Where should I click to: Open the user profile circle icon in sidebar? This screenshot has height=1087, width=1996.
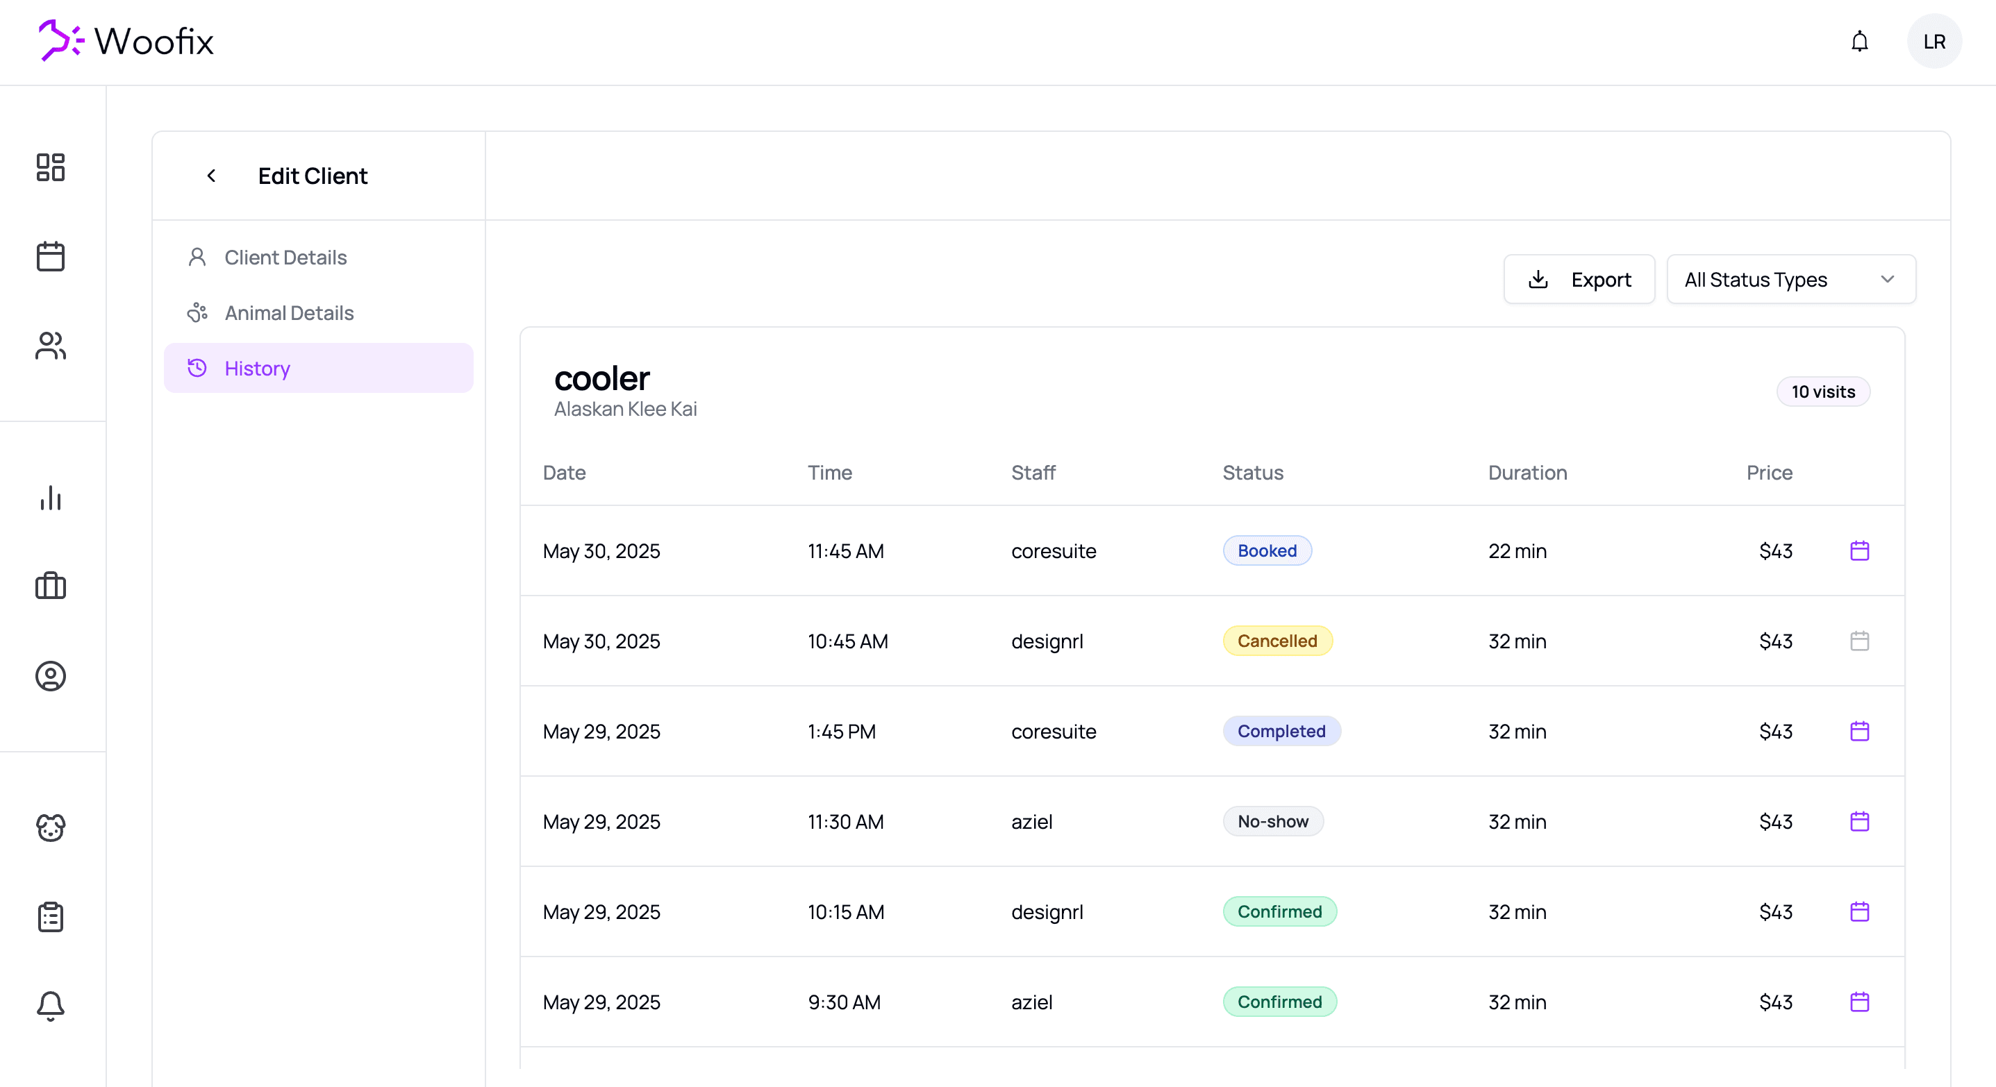51,676
